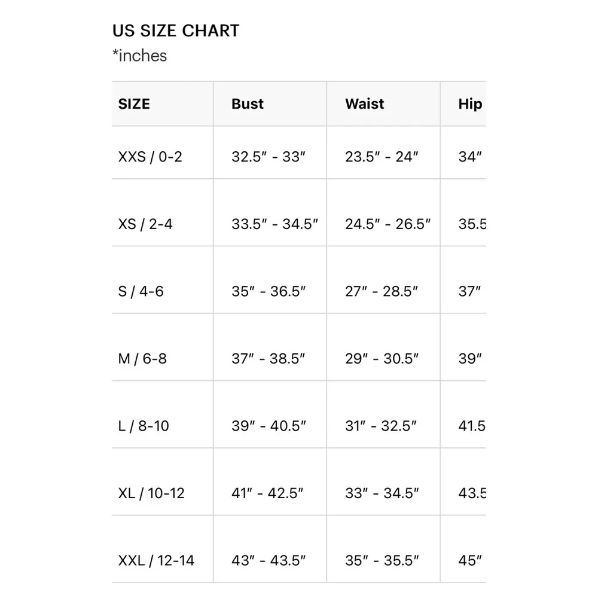
Task: Click the L / 8-10 size row
Action: click(299, 414)
